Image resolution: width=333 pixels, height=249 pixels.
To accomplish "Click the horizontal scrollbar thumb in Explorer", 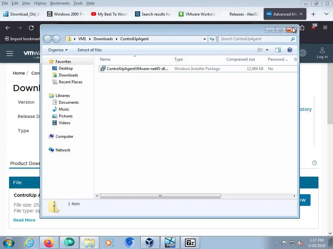I will tap(160, 196).
